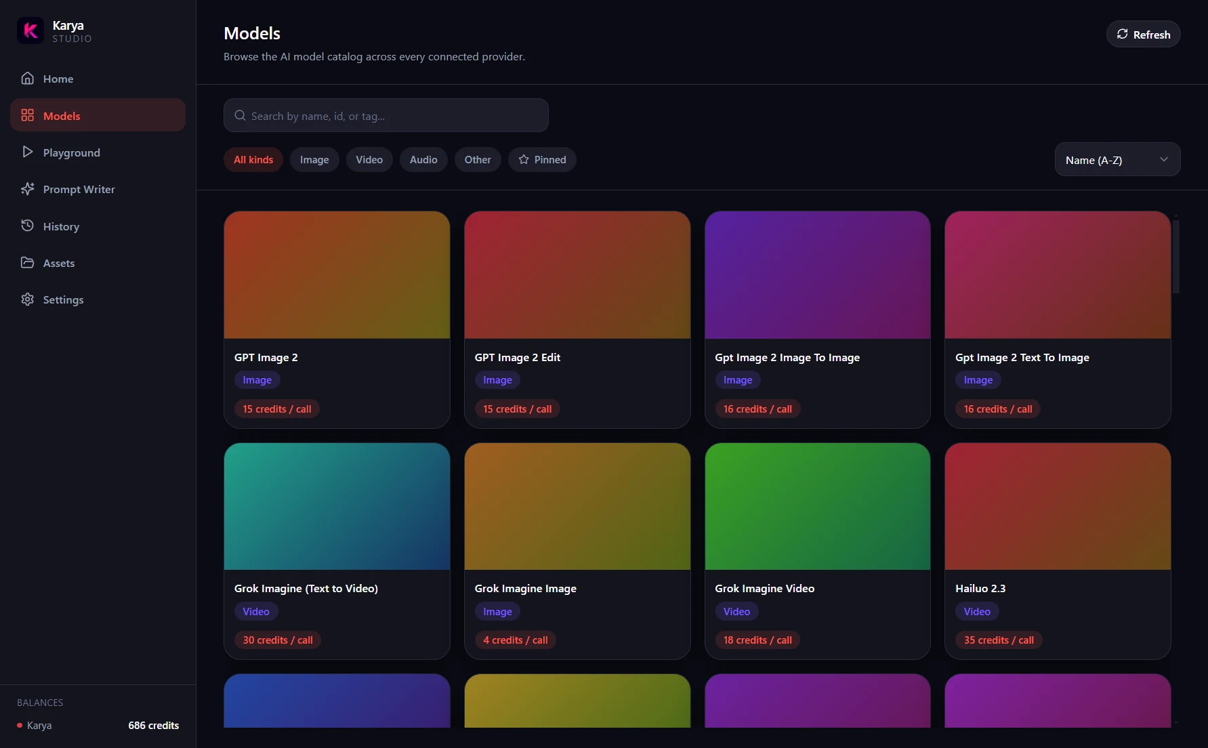Screen dimensions: 1208x748
Task: Click Image tag on Grok Imagine Image
Action: pyautogui.click(x=497, y=611)
